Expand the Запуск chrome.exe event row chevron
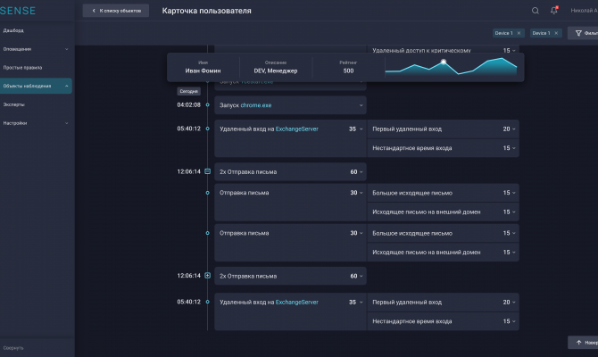Image resolution: width=598 pixels, height=357 pixels. 361,105
